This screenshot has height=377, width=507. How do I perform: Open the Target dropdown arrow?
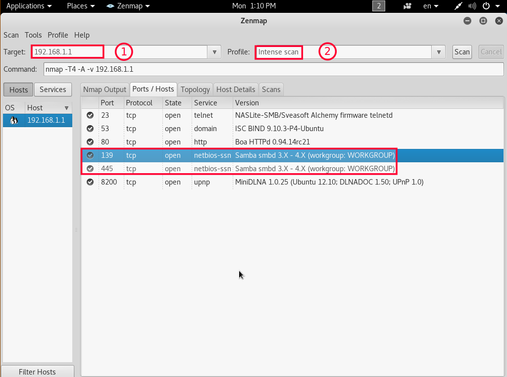(214, 52)
